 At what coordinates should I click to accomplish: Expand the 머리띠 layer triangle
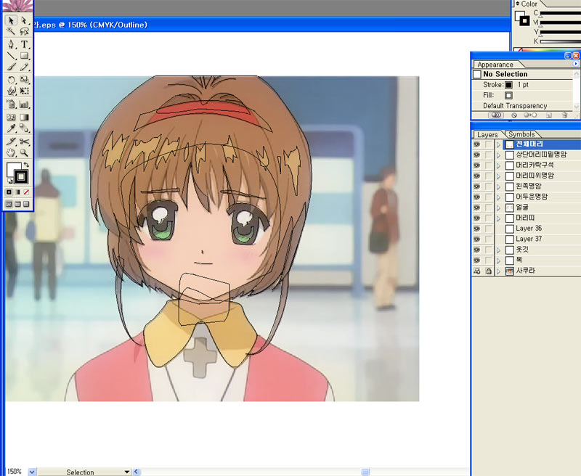498,218
